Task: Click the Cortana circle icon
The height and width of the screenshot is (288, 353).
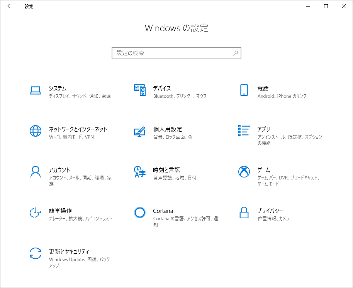Action: (x=140, y=213)
